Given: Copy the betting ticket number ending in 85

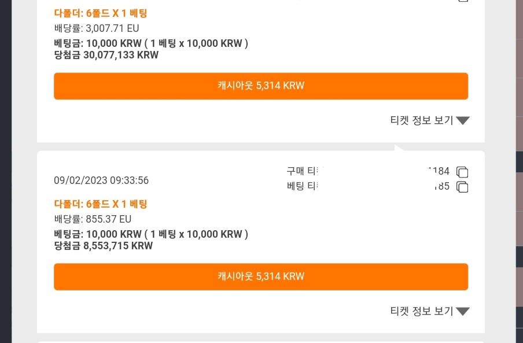Looking at the screenshot, I should (x=462, y=187).
